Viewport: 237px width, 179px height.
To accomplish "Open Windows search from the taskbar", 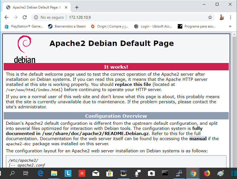I will (12, 173).
